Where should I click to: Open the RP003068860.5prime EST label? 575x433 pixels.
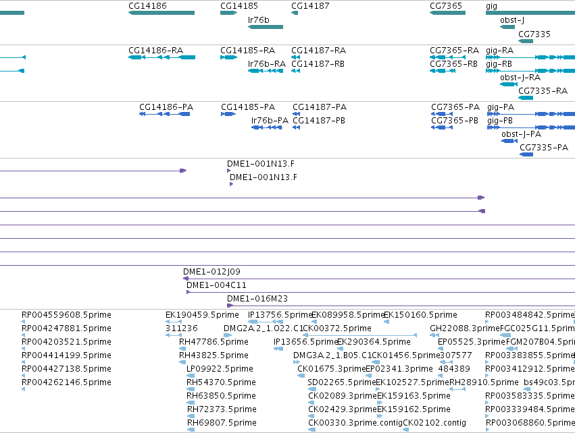(530, 423)
